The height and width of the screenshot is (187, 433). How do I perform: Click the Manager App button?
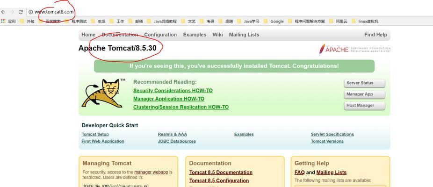coord(365,94)
